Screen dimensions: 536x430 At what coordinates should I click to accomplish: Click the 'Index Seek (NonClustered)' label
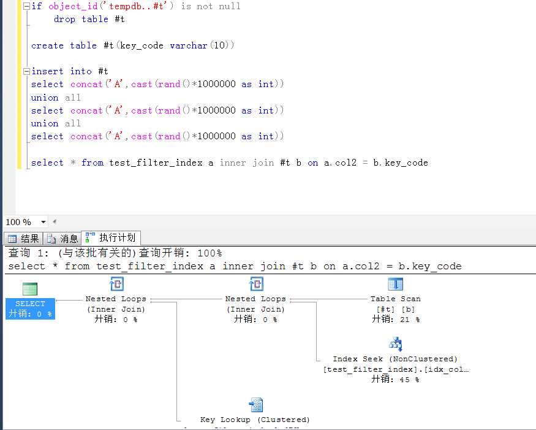pyautogui.click(x=395, y=359)
